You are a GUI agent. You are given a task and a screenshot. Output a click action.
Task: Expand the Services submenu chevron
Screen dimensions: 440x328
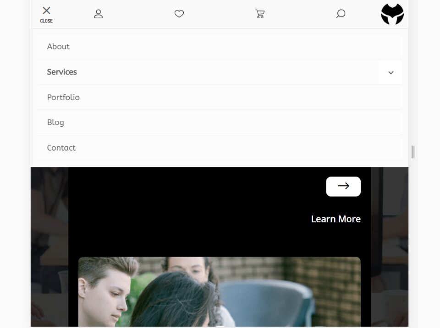(390, 73)
